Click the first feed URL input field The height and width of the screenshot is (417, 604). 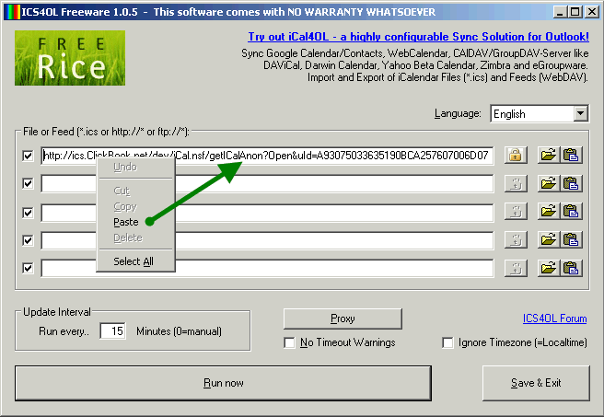pos(267,156)
